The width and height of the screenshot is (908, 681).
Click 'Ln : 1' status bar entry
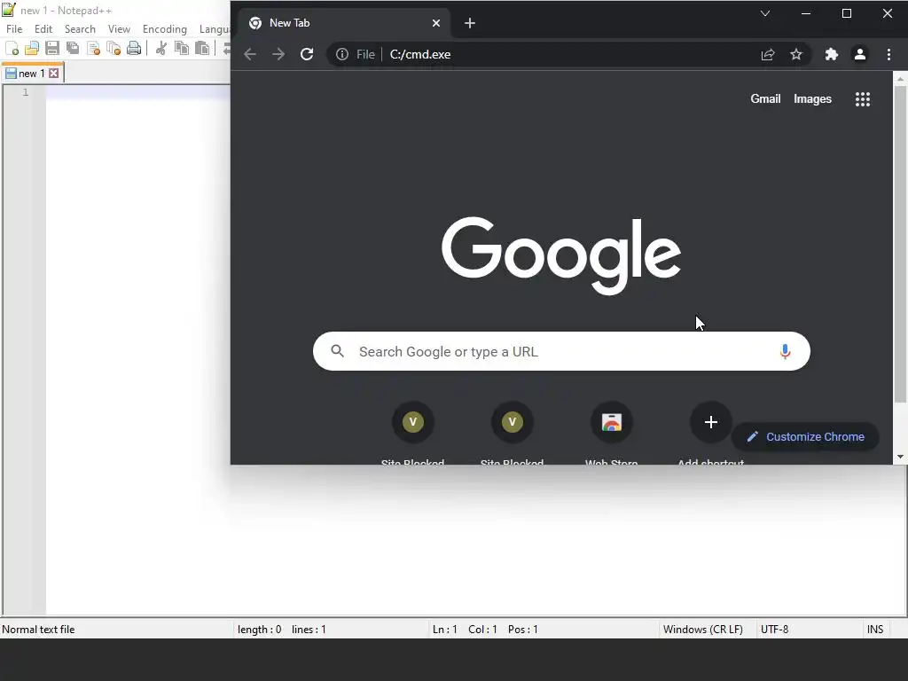[x=445, y=630]
